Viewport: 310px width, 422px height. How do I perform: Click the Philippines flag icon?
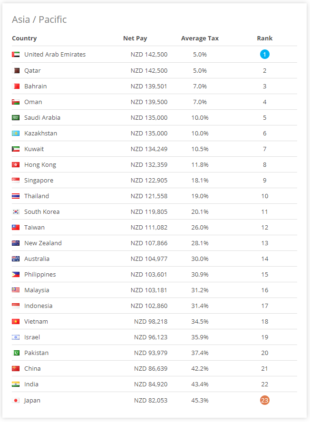(x=16, y=275)
